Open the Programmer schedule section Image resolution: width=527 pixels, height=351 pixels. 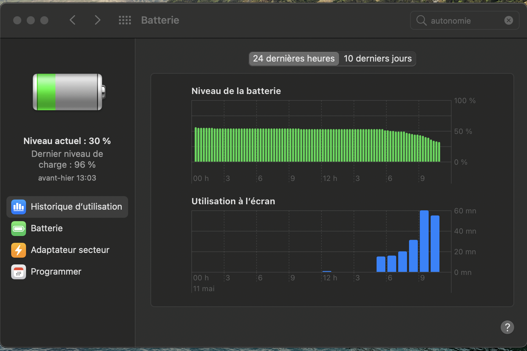point(56,272)
